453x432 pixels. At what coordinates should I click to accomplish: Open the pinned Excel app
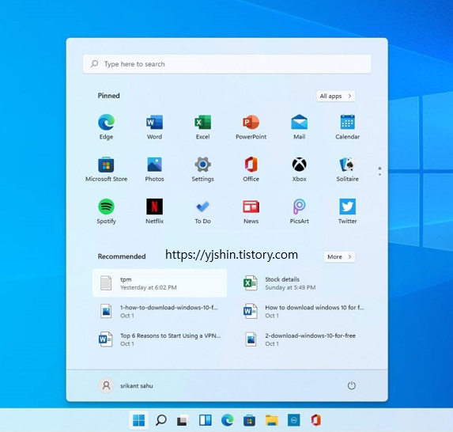click(202, 127)
